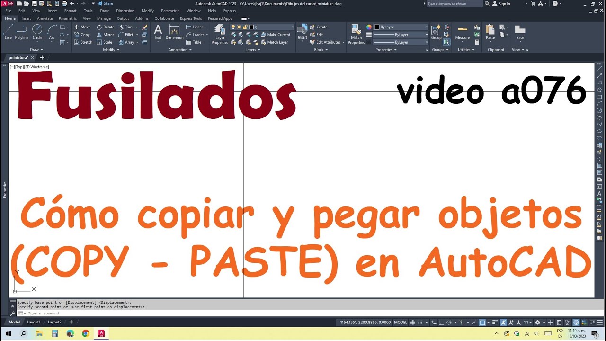Click the Scale tool

click(105, 42)
